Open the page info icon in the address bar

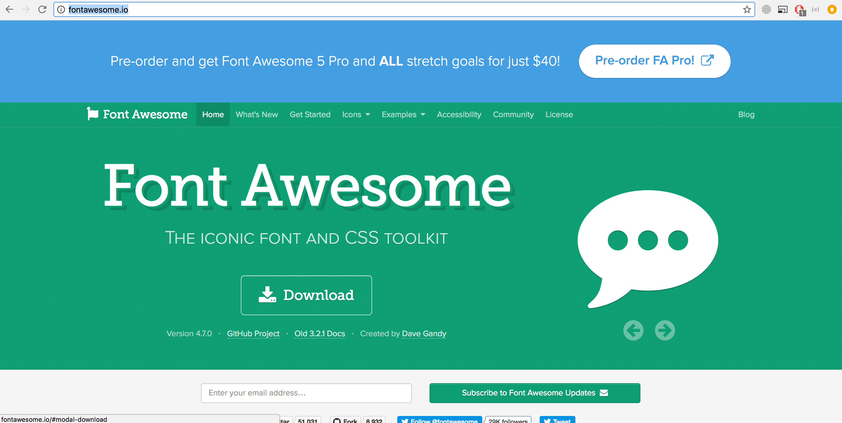pyautogui.click(x=61, y=9)
